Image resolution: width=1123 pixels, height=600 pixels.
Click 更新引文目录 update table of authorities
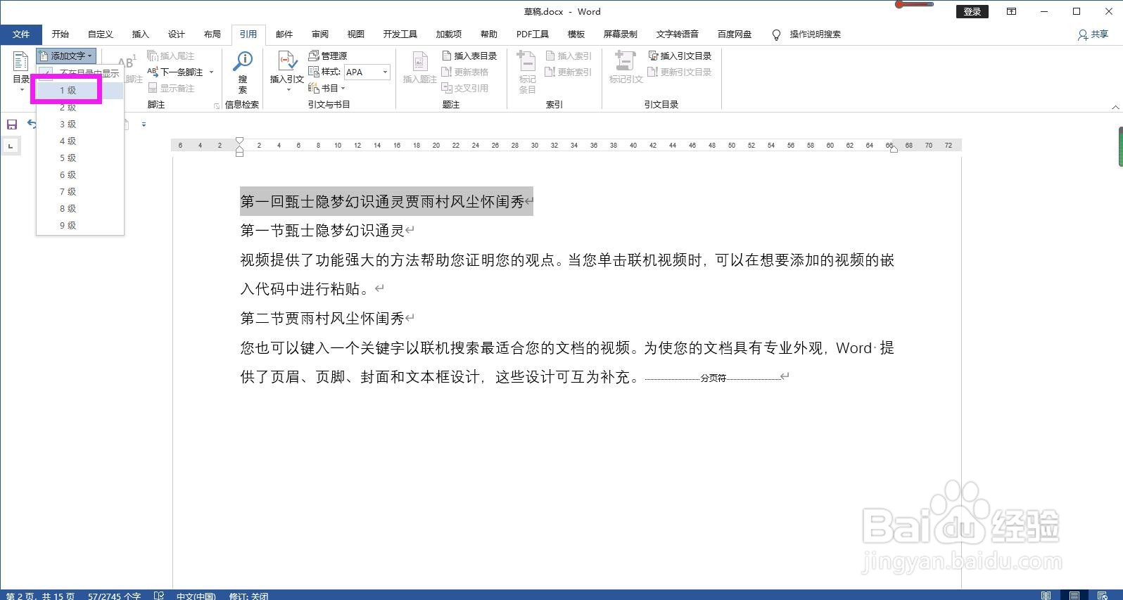click(680, 72)
